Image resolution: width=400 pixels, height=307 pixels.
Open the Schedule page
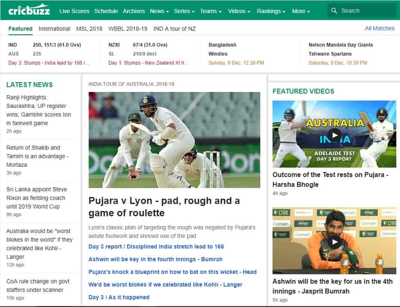click(x=106, y=11)
